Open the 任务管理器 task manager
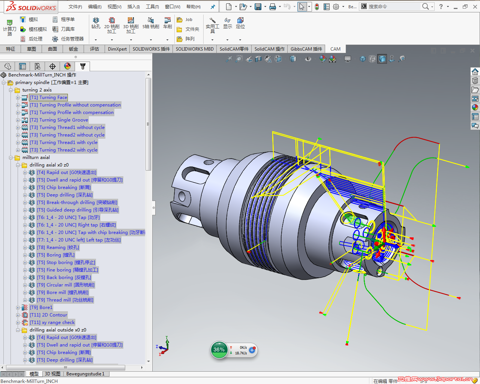The width and height of the screenshot is (480, 384). pos(68,39)
